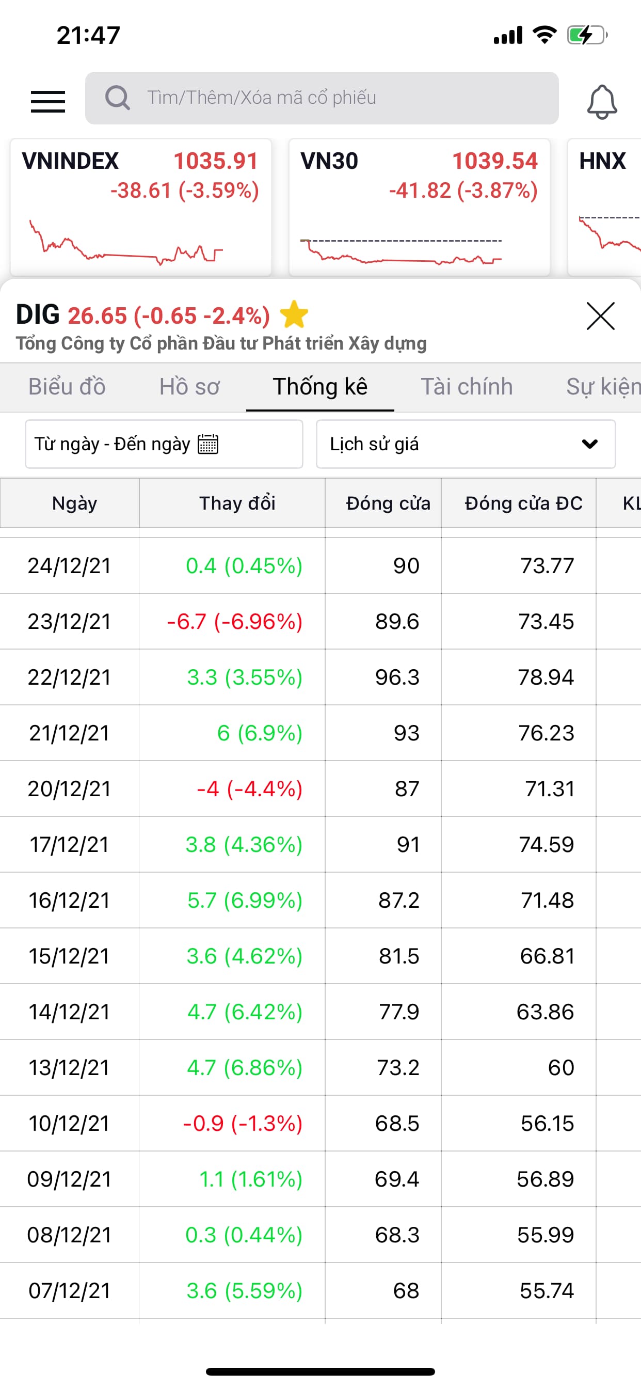
Task: Open the Từ ngày - Đến ngày picker
Action: (112, 444)
